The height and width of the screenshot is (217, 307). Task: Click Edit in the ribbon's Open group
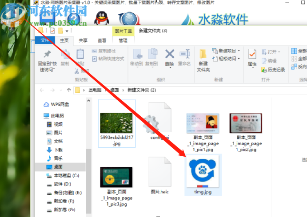point(269,61)
